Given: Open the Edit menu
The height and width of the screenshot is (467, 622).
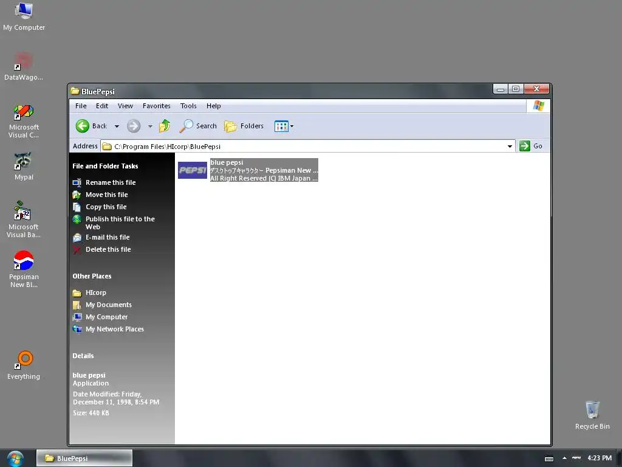Looking at the screenshot, I should [102, 106].
